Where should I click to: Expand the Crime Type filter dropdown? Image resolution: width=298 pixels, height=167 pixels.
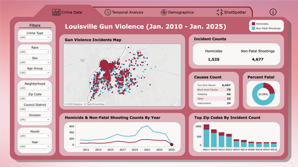pyautogui.click(x=35, y=37)
